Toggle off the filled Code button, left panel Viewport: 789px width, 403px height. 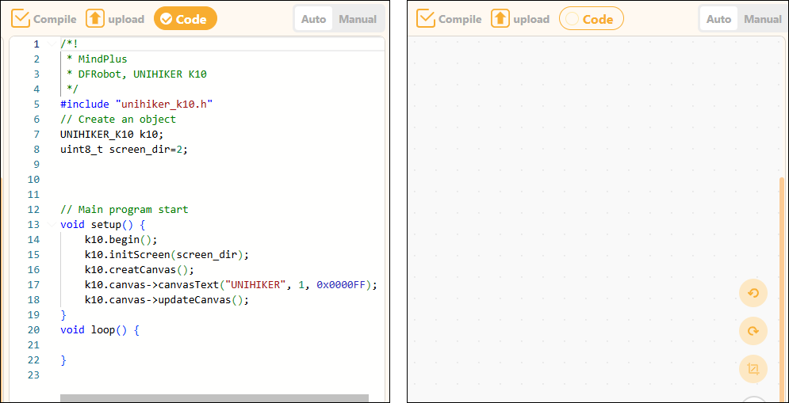pos(186,18)
